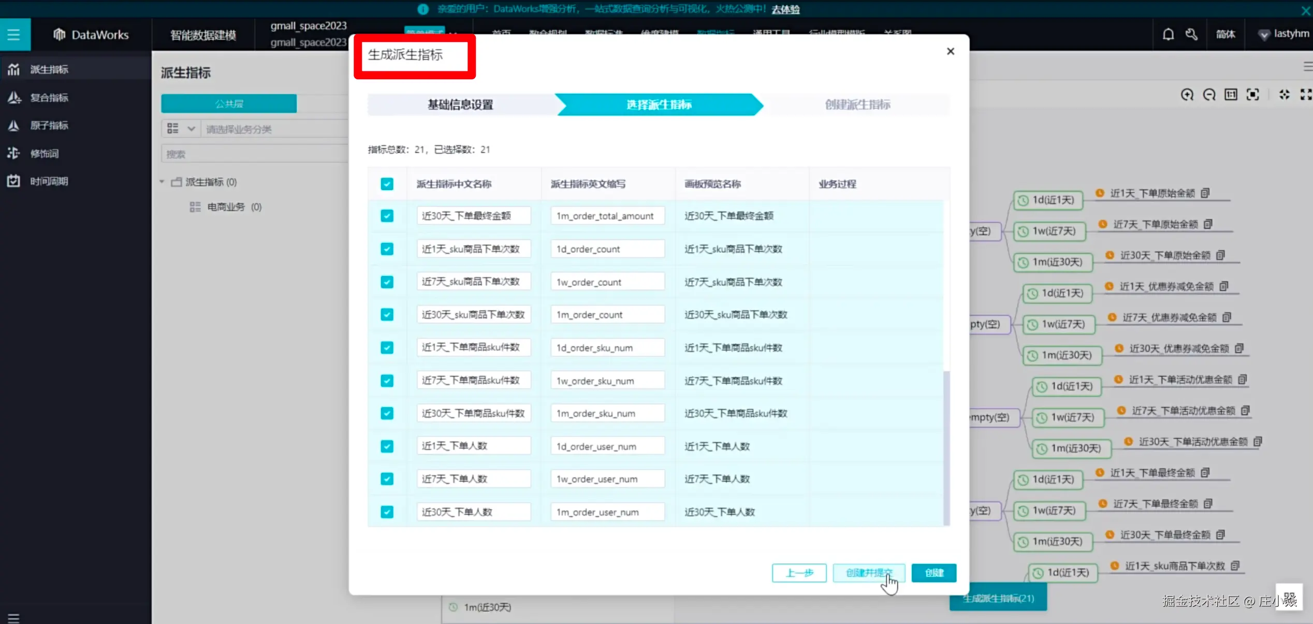1313x624 pixels.
Task: Click the notification bell icon
Action: pyautogui.click(x=1168, y=35)
